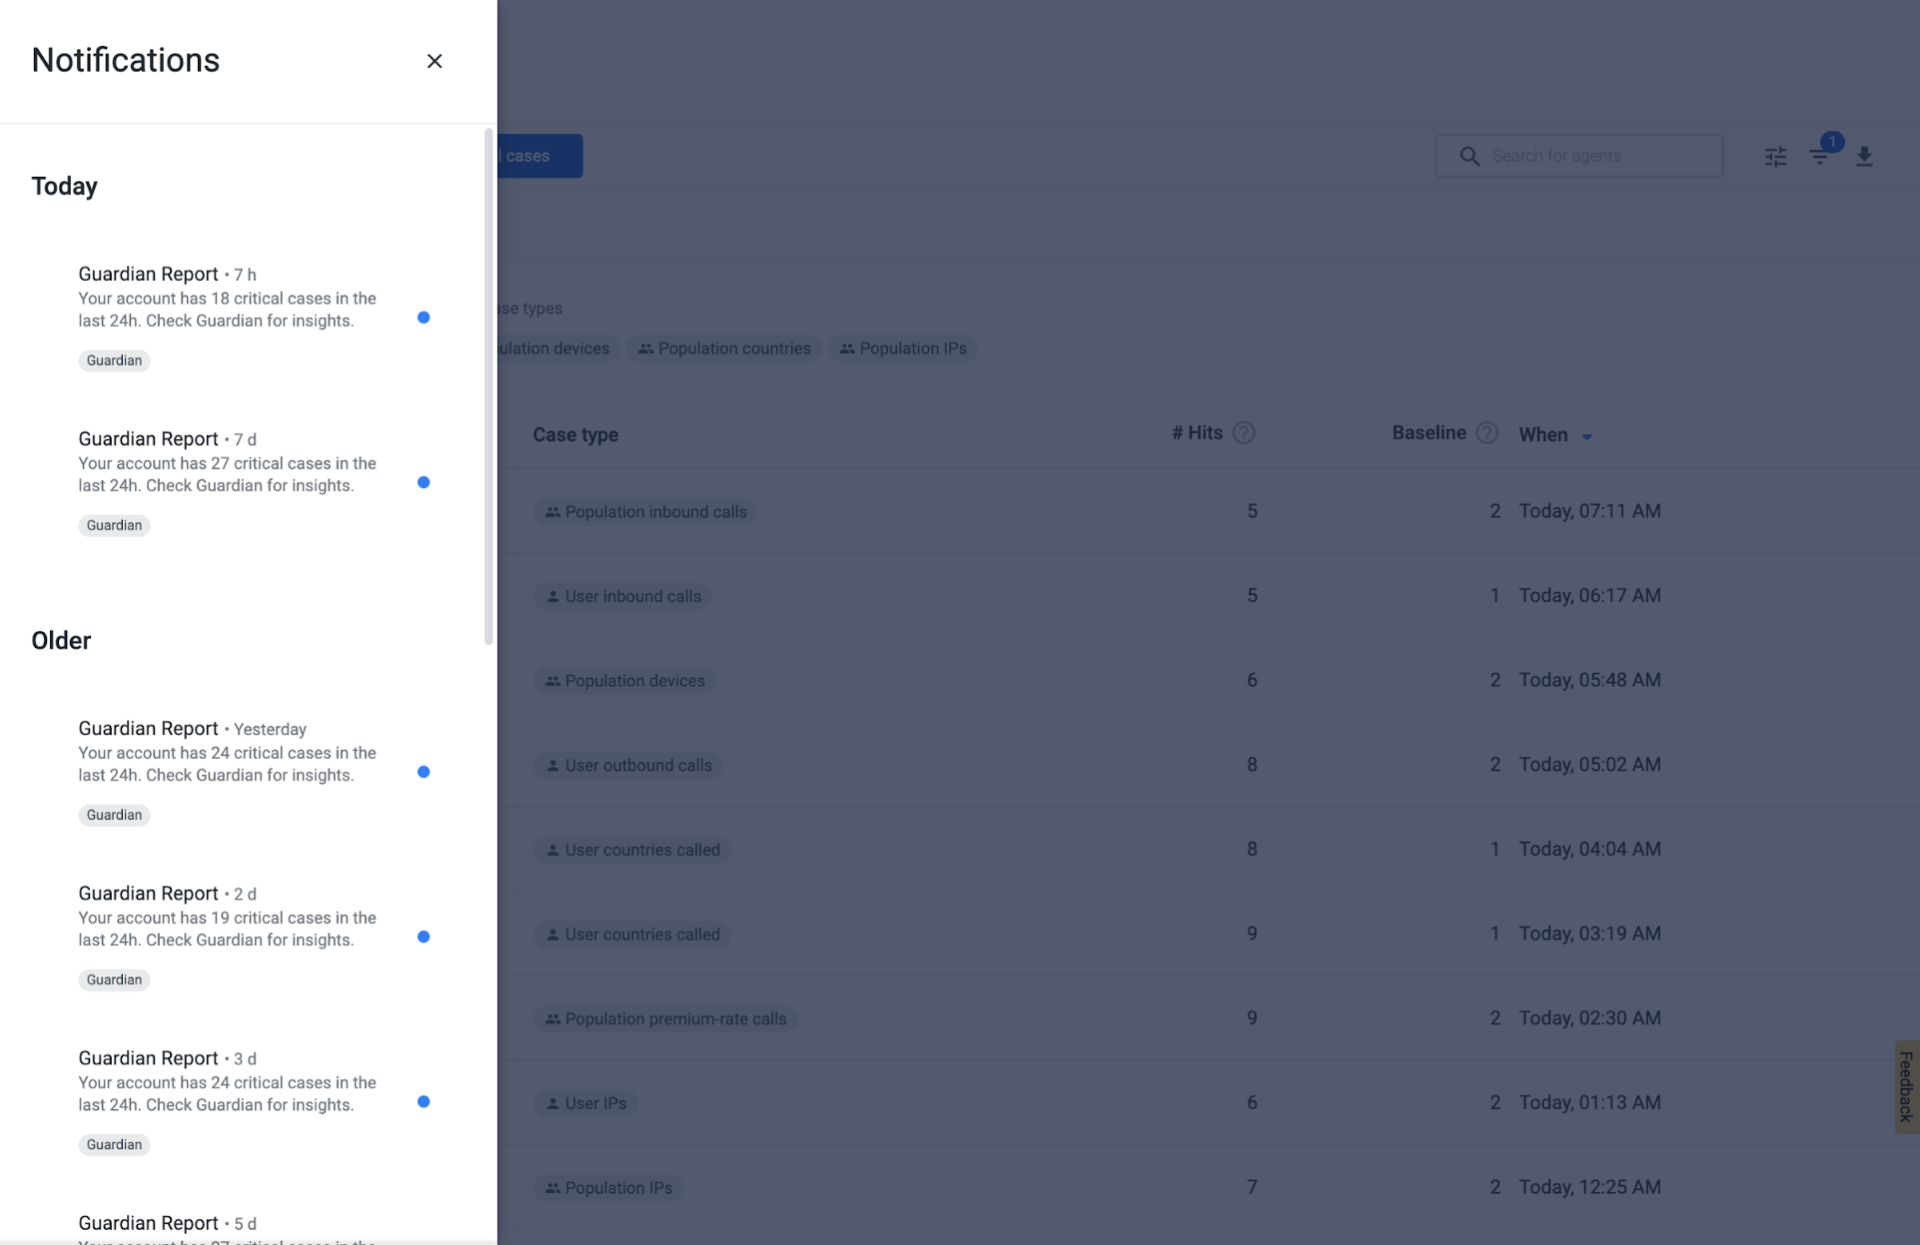The height and width of the screenshot is (1245, 1920).
Task: Click the search magnifier icon
Action: [1469, 156]
